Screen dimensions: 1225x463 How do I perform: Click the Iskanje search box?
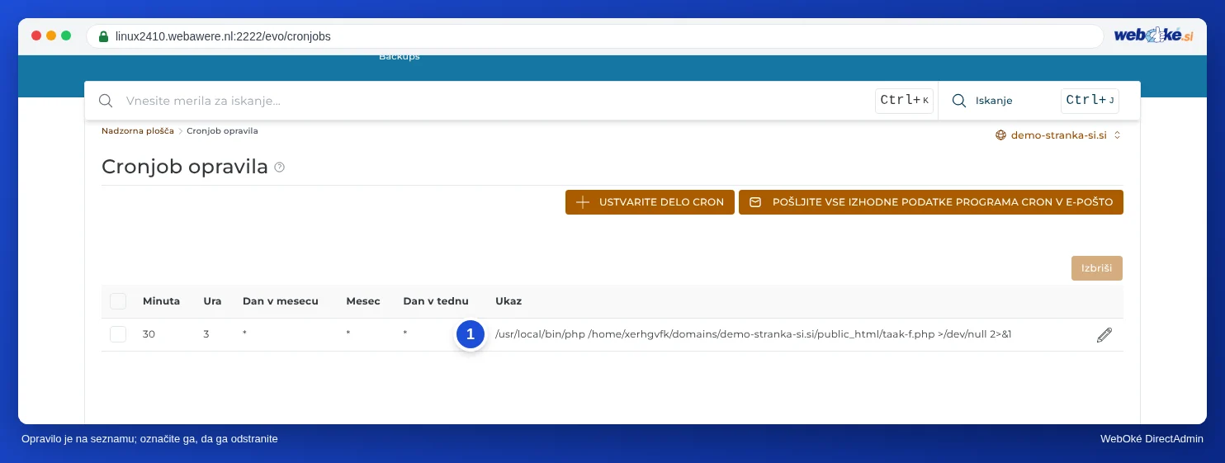click(x=1039, y=101)
